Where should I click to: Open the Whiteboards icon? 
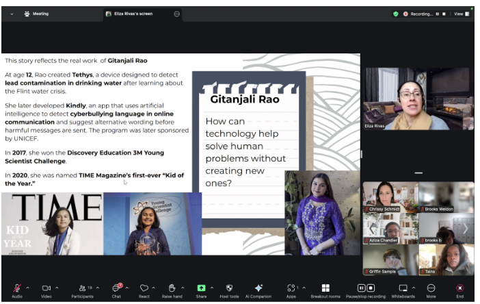(403, 288)
